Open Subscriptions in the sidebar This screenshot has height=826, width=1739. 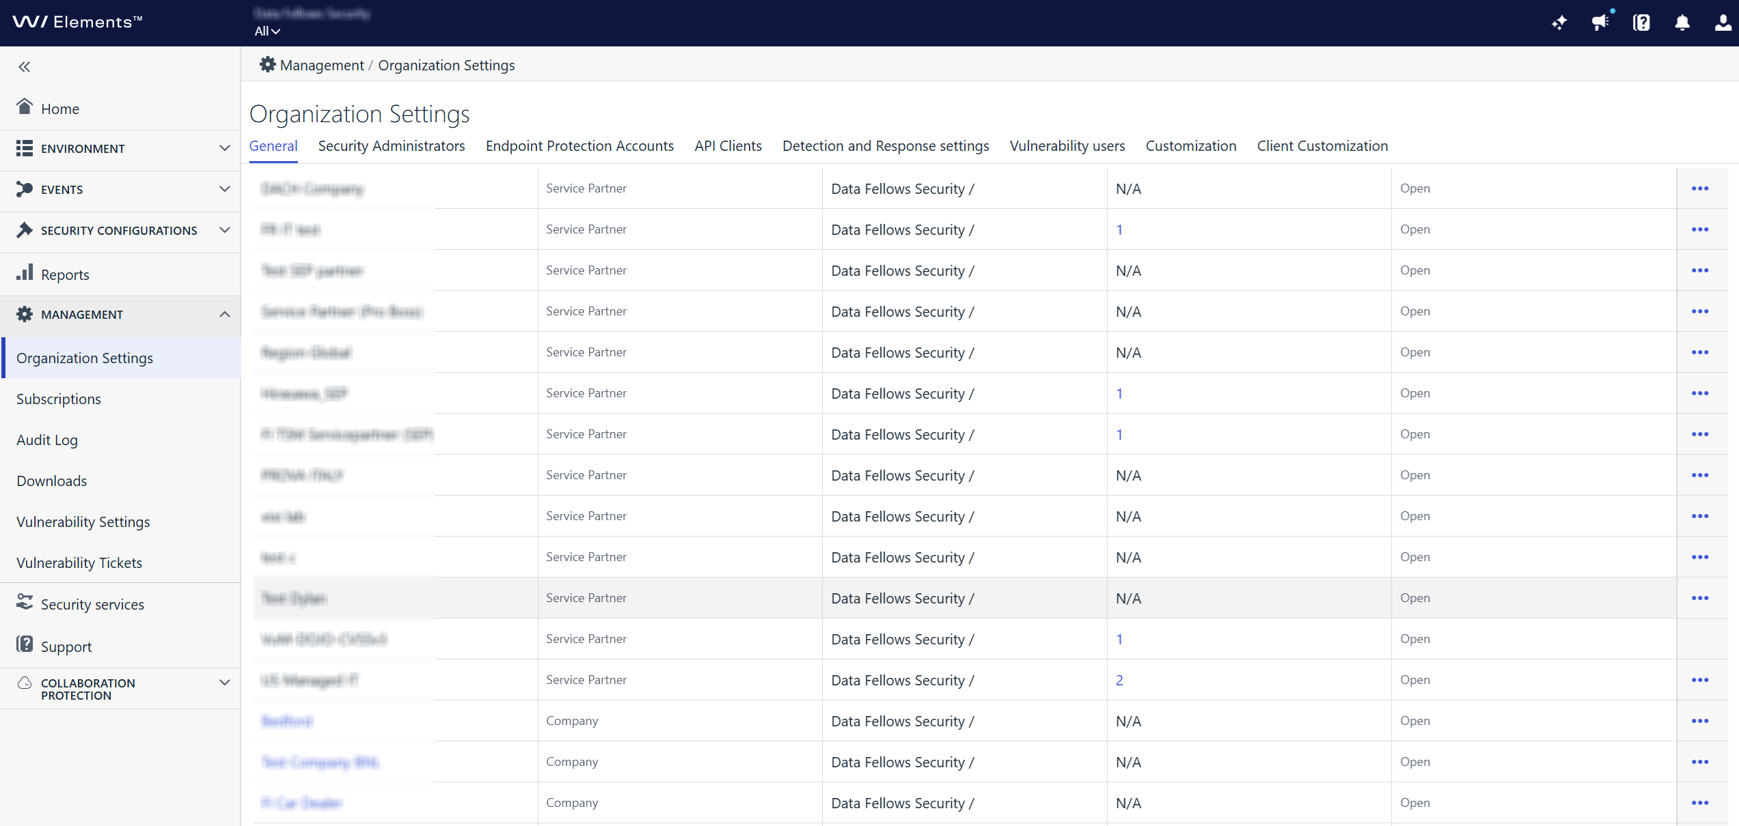[x=59, y=399]
